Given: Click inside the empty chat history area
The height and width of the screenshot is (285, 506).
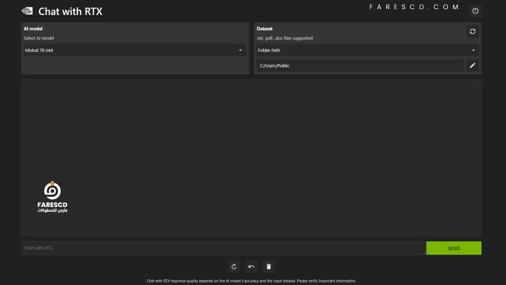Looking at the screenshot, I should coord(251,158).
